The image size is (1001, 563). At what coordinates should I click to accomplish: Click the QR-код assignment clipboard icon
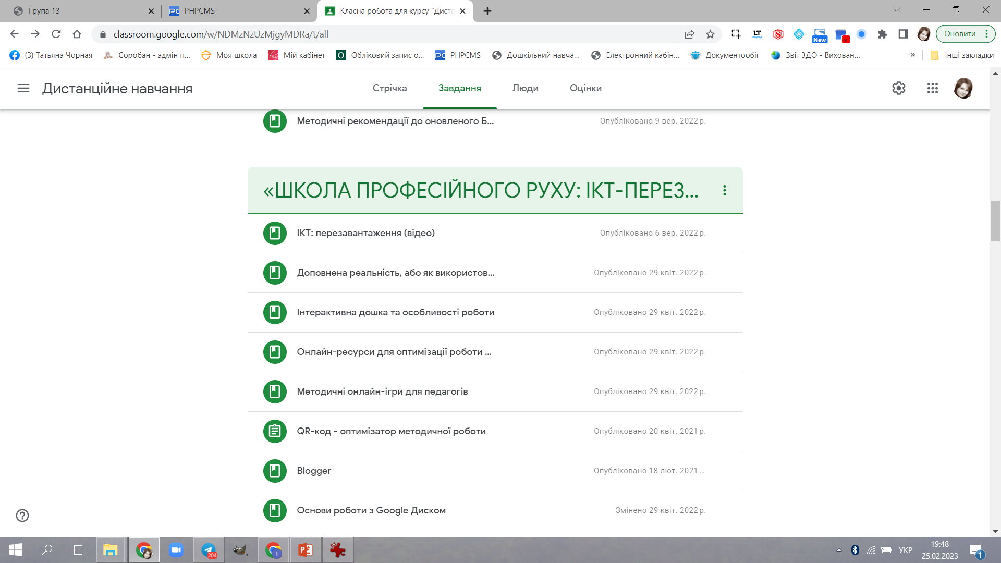click(275, 431)
